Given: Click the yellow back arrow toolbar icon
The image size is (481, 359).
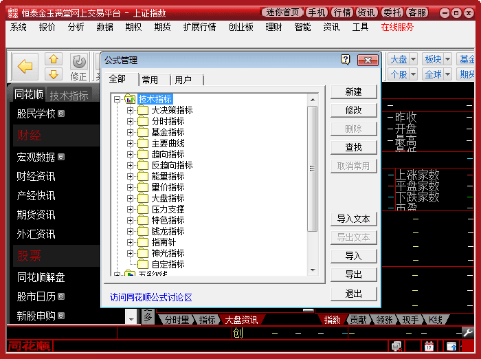Looking at the screenshot, I should [x=25, y=66].
